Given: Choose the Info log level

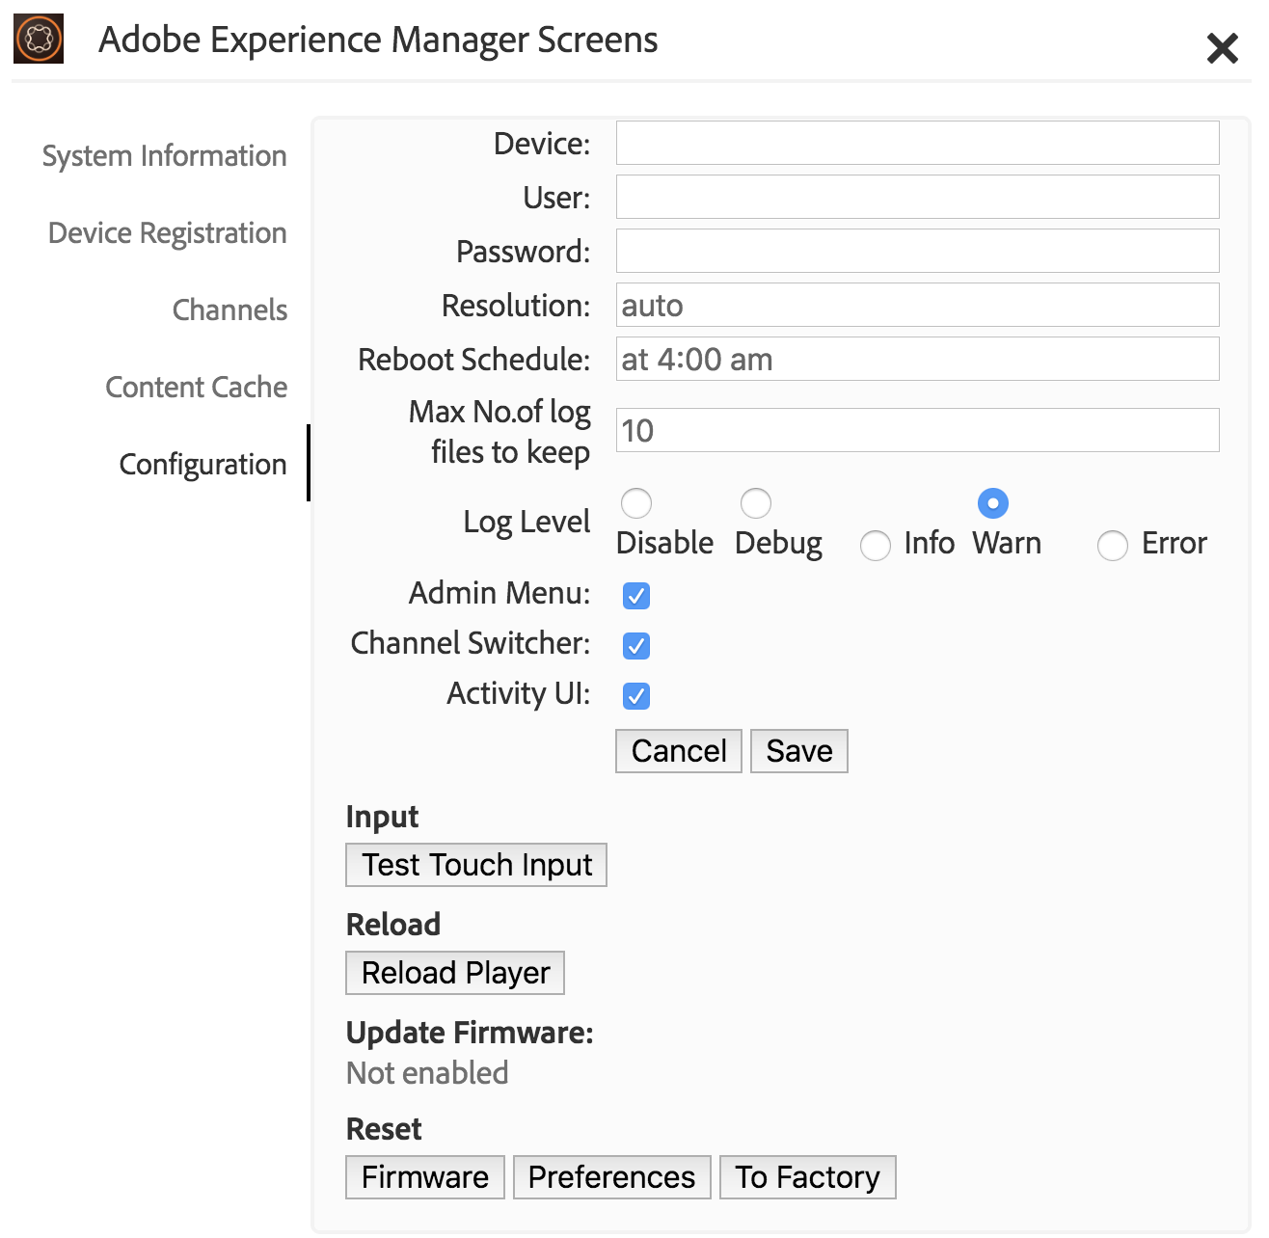Looking at the screenshot, I should (876, 546).
